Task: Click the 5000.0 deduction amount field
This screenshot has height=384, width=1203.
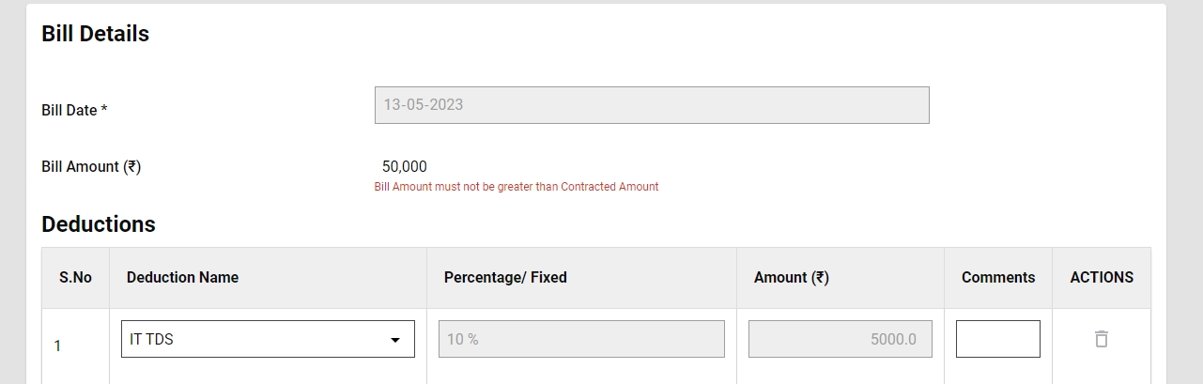Action: (840, 339)
